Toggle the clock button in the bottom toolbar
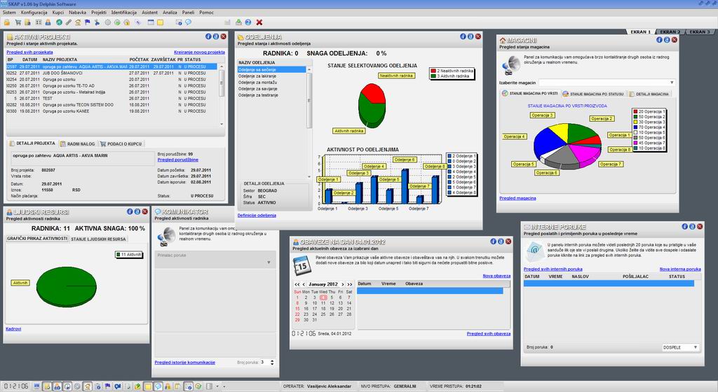This screenshot has width=718, height=392. point(67,386)
